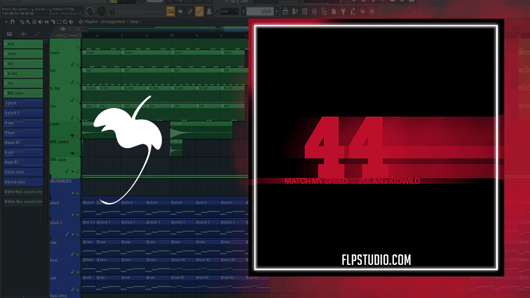Click the 808 cymbal track header name
The image size is (530, 298).
click(x=59, y=142)
